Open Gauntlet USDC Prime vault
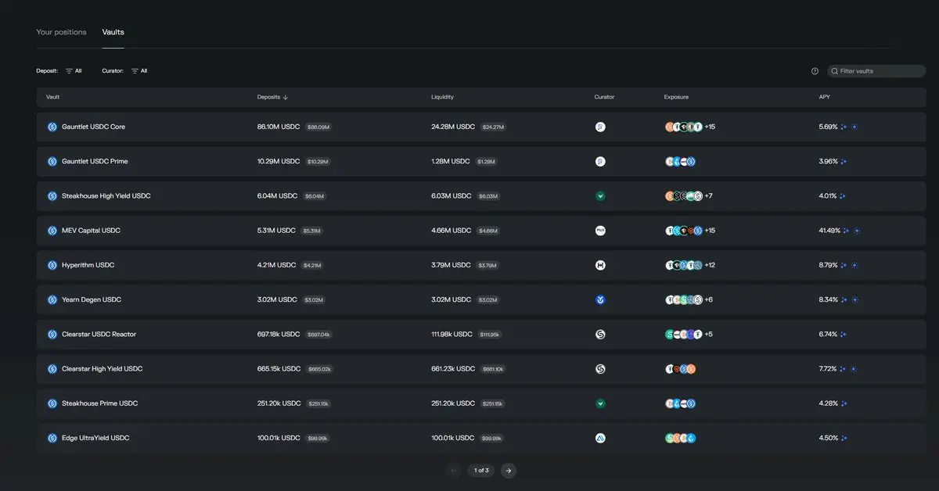This screenshot has height=491, width=939. (481, 161)
